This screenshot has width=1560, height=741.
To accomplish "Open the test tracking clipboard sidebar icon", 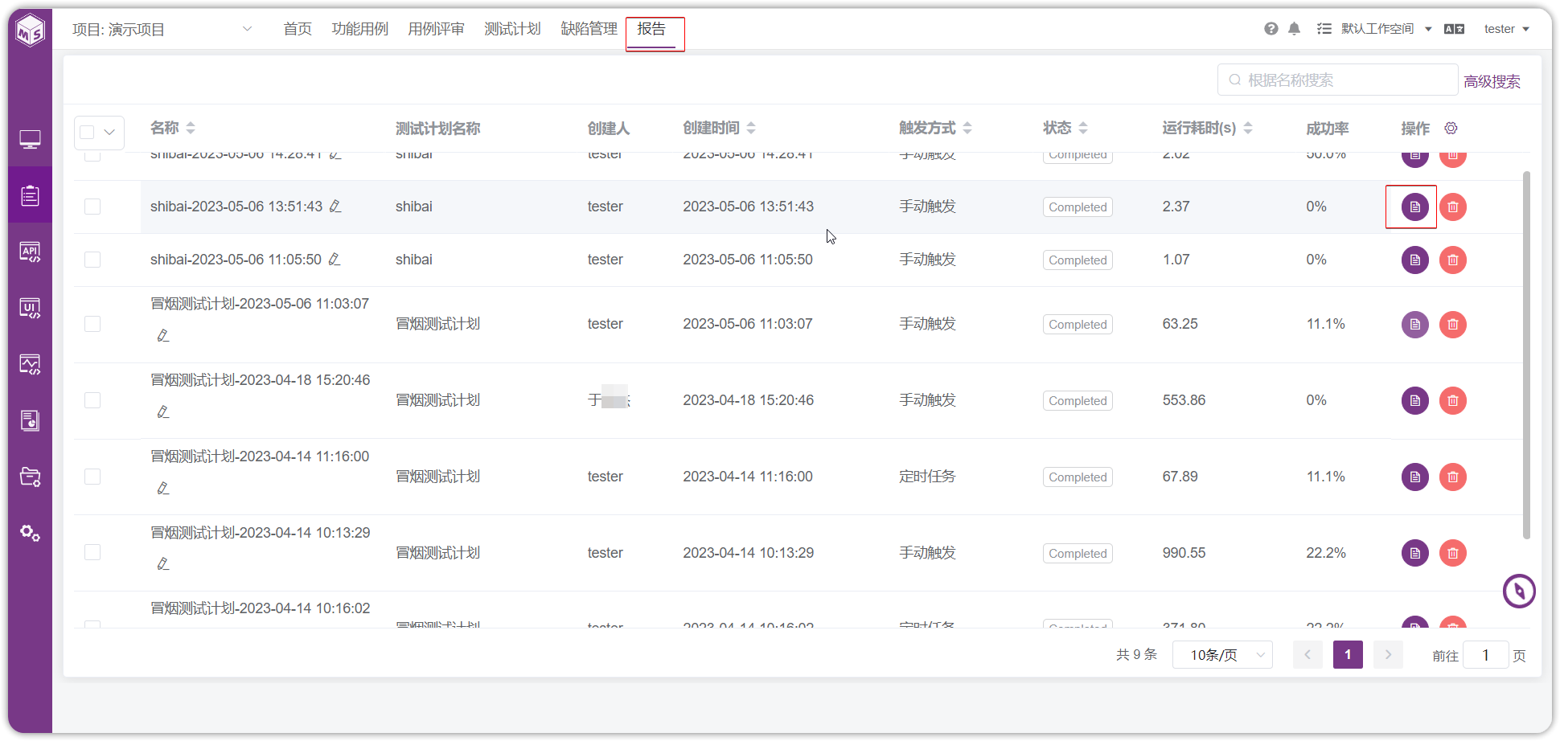I will tap(31, 195).
